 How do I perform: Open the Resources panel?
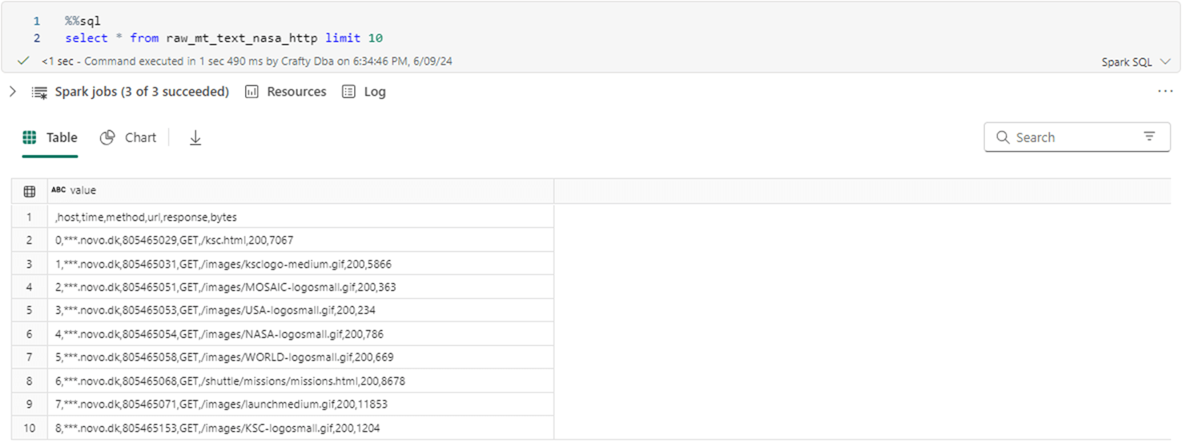286,92
